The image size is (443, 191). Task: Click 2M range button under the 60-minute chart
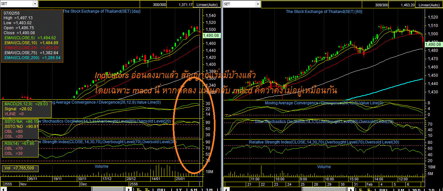point(400,190)
